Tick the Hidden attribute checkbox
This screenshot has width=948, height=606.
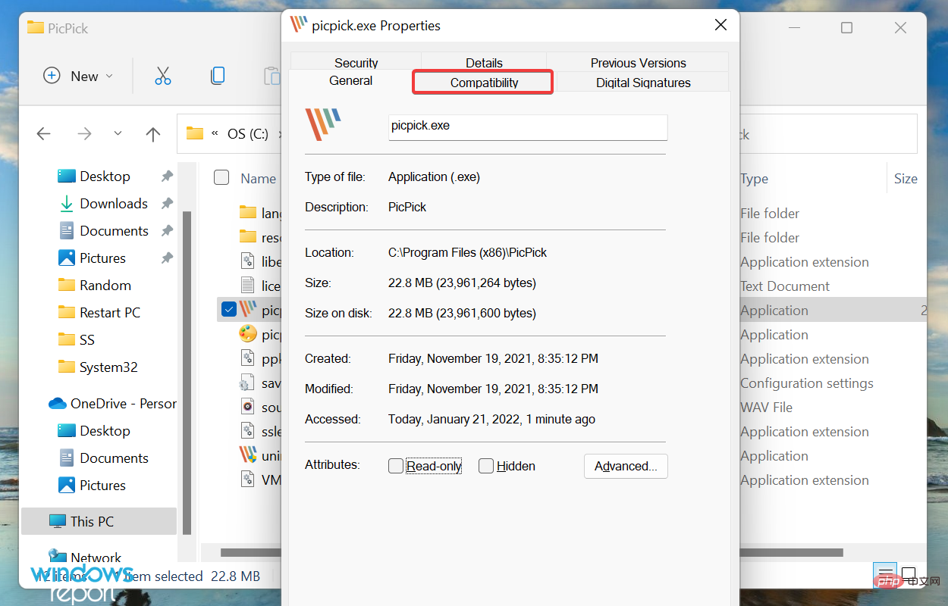coord(486,466)
